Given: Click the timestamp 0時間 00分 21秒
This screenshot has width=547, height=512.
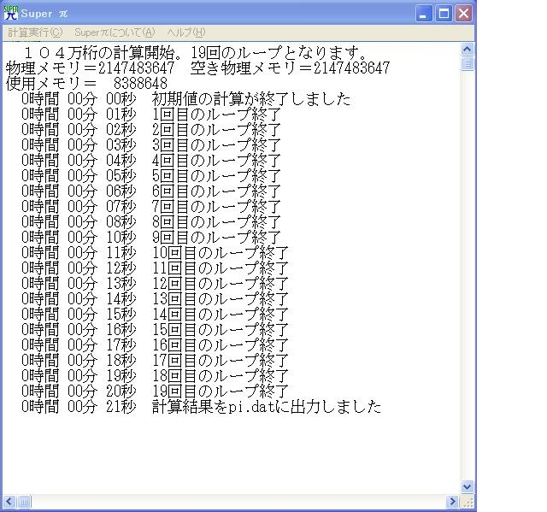Looking at the screenshot, I should 79,407.
